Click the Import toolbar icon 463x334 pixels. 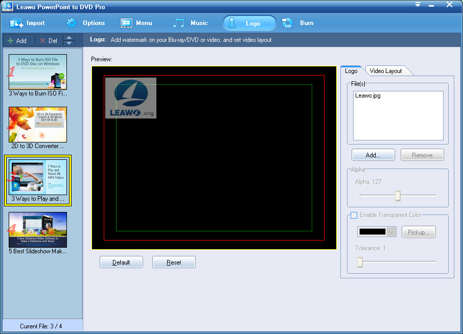point(17,23)
